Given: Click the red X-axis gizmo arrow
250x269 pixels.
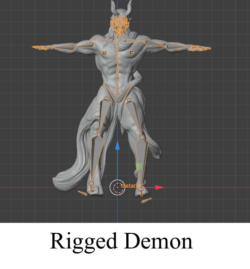Looking at the screenshot, I should point(159,187).
